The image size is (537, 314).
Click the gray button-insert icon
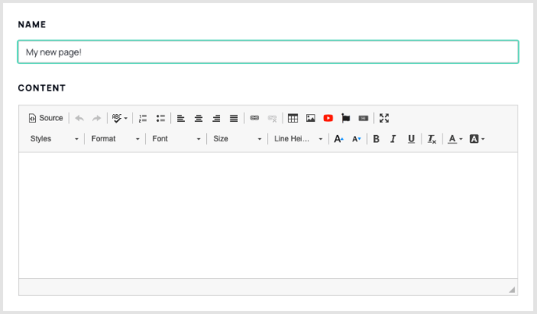click(x=364, y=118)
